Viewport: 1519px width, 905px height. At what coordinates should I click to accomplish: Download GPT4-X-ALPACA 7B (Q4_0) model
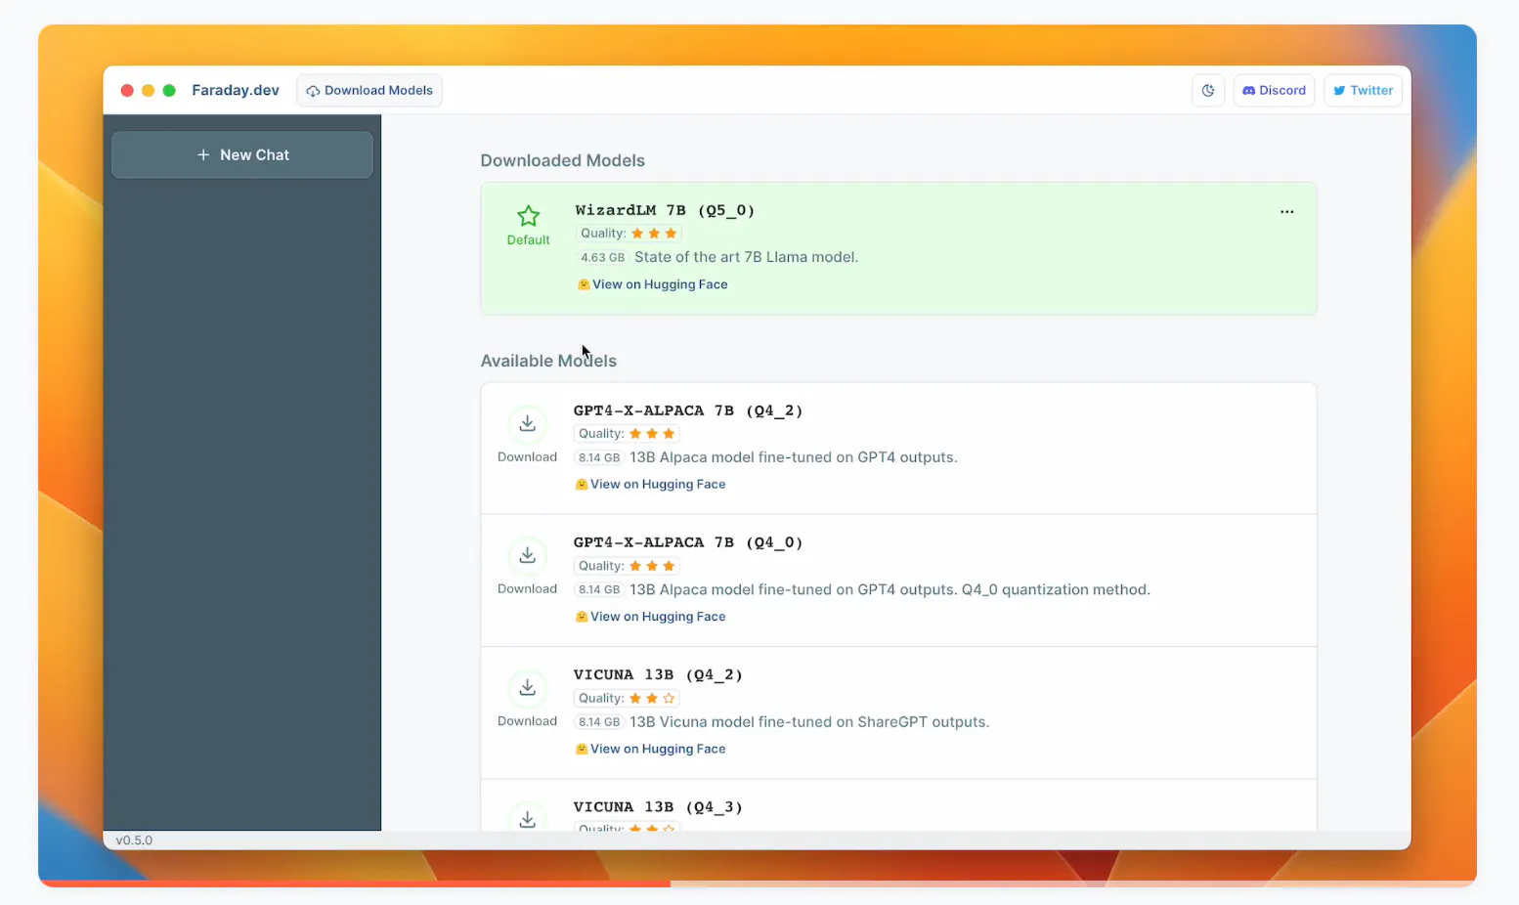point(527,556)
